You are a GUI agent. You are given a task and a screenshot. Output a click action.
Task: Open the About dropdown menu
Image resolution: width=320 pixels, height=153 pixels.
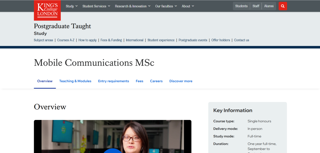188,6
